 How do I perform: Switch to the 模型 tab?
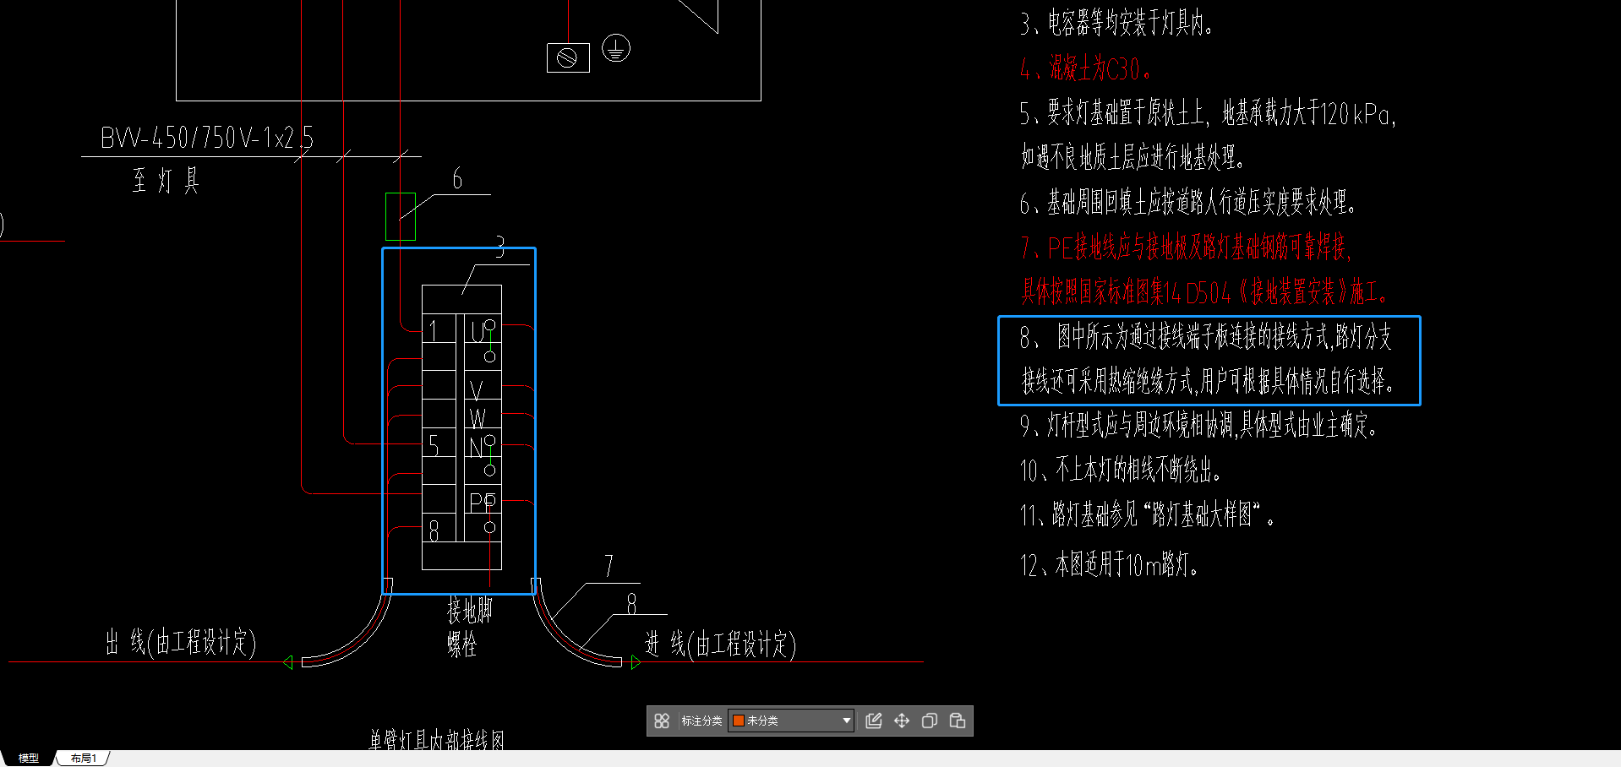point(29,759)
